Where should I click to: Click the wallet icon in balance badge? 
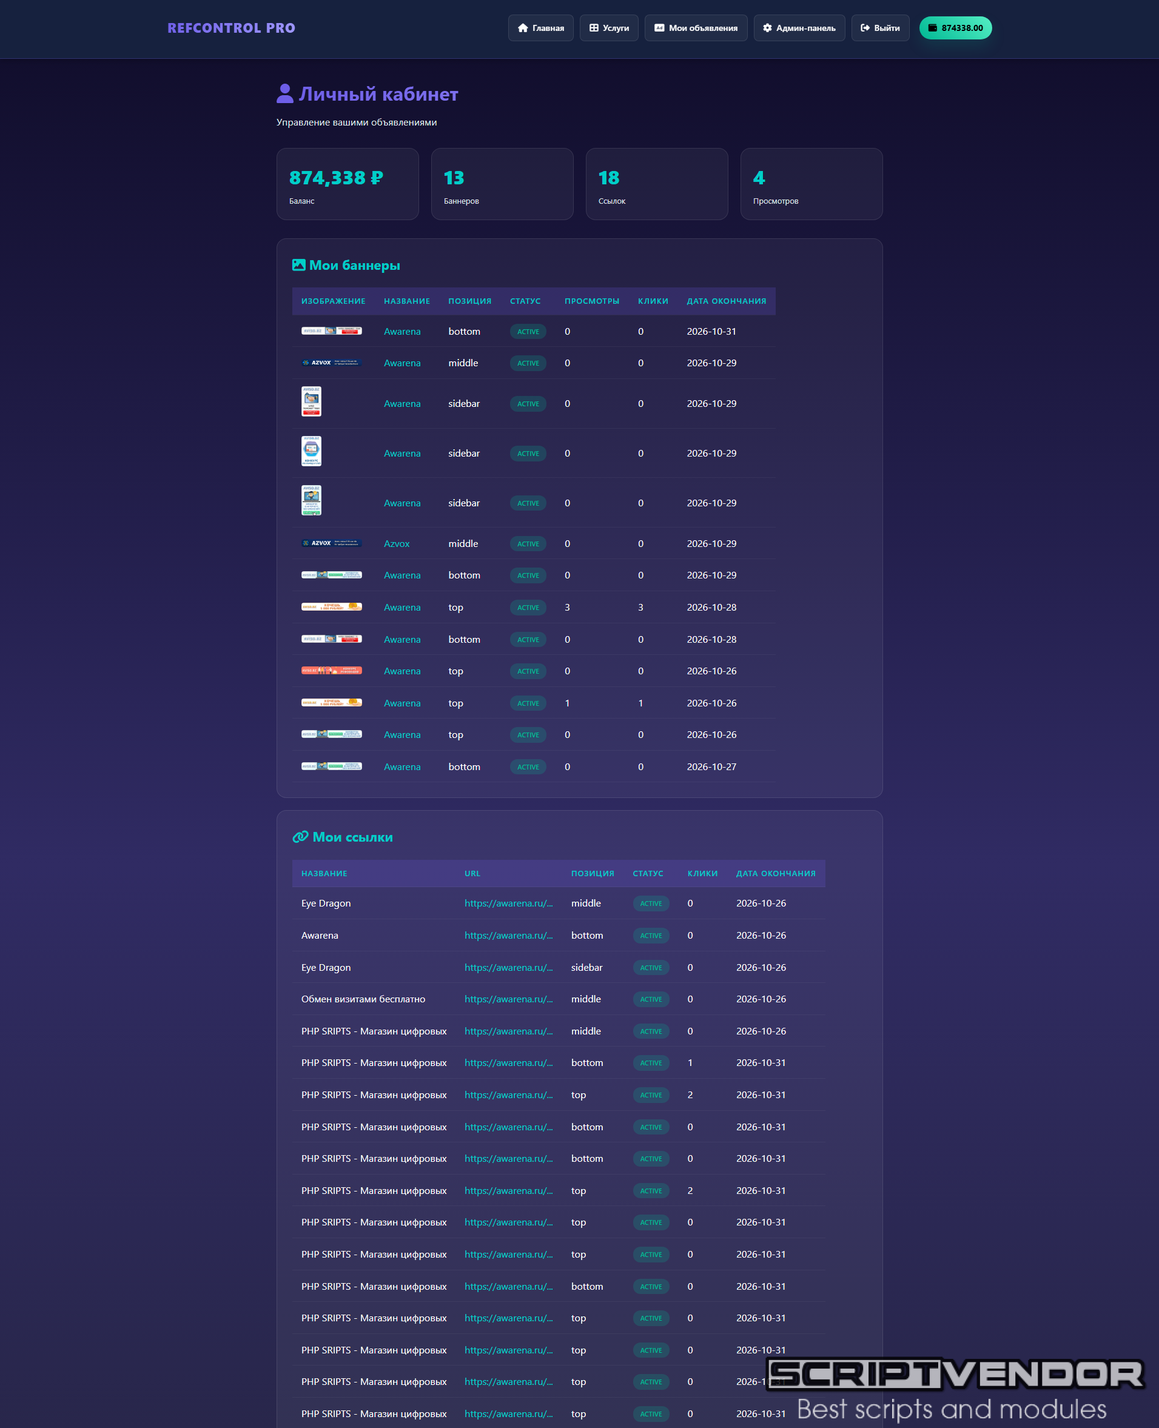coord(933,28)
